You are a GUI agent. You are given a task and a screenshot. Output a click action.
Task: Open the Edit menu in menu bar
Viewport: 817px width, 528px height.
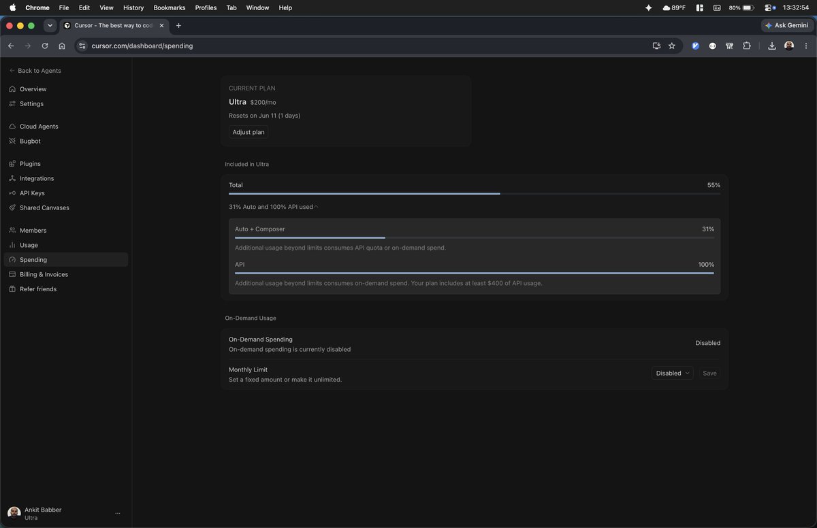pyautogui.click(x=84, y=7)
